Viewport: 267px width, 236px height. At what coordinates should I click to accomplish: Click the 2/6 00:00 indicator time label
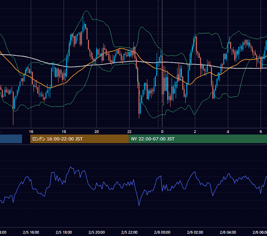point(162,232)
